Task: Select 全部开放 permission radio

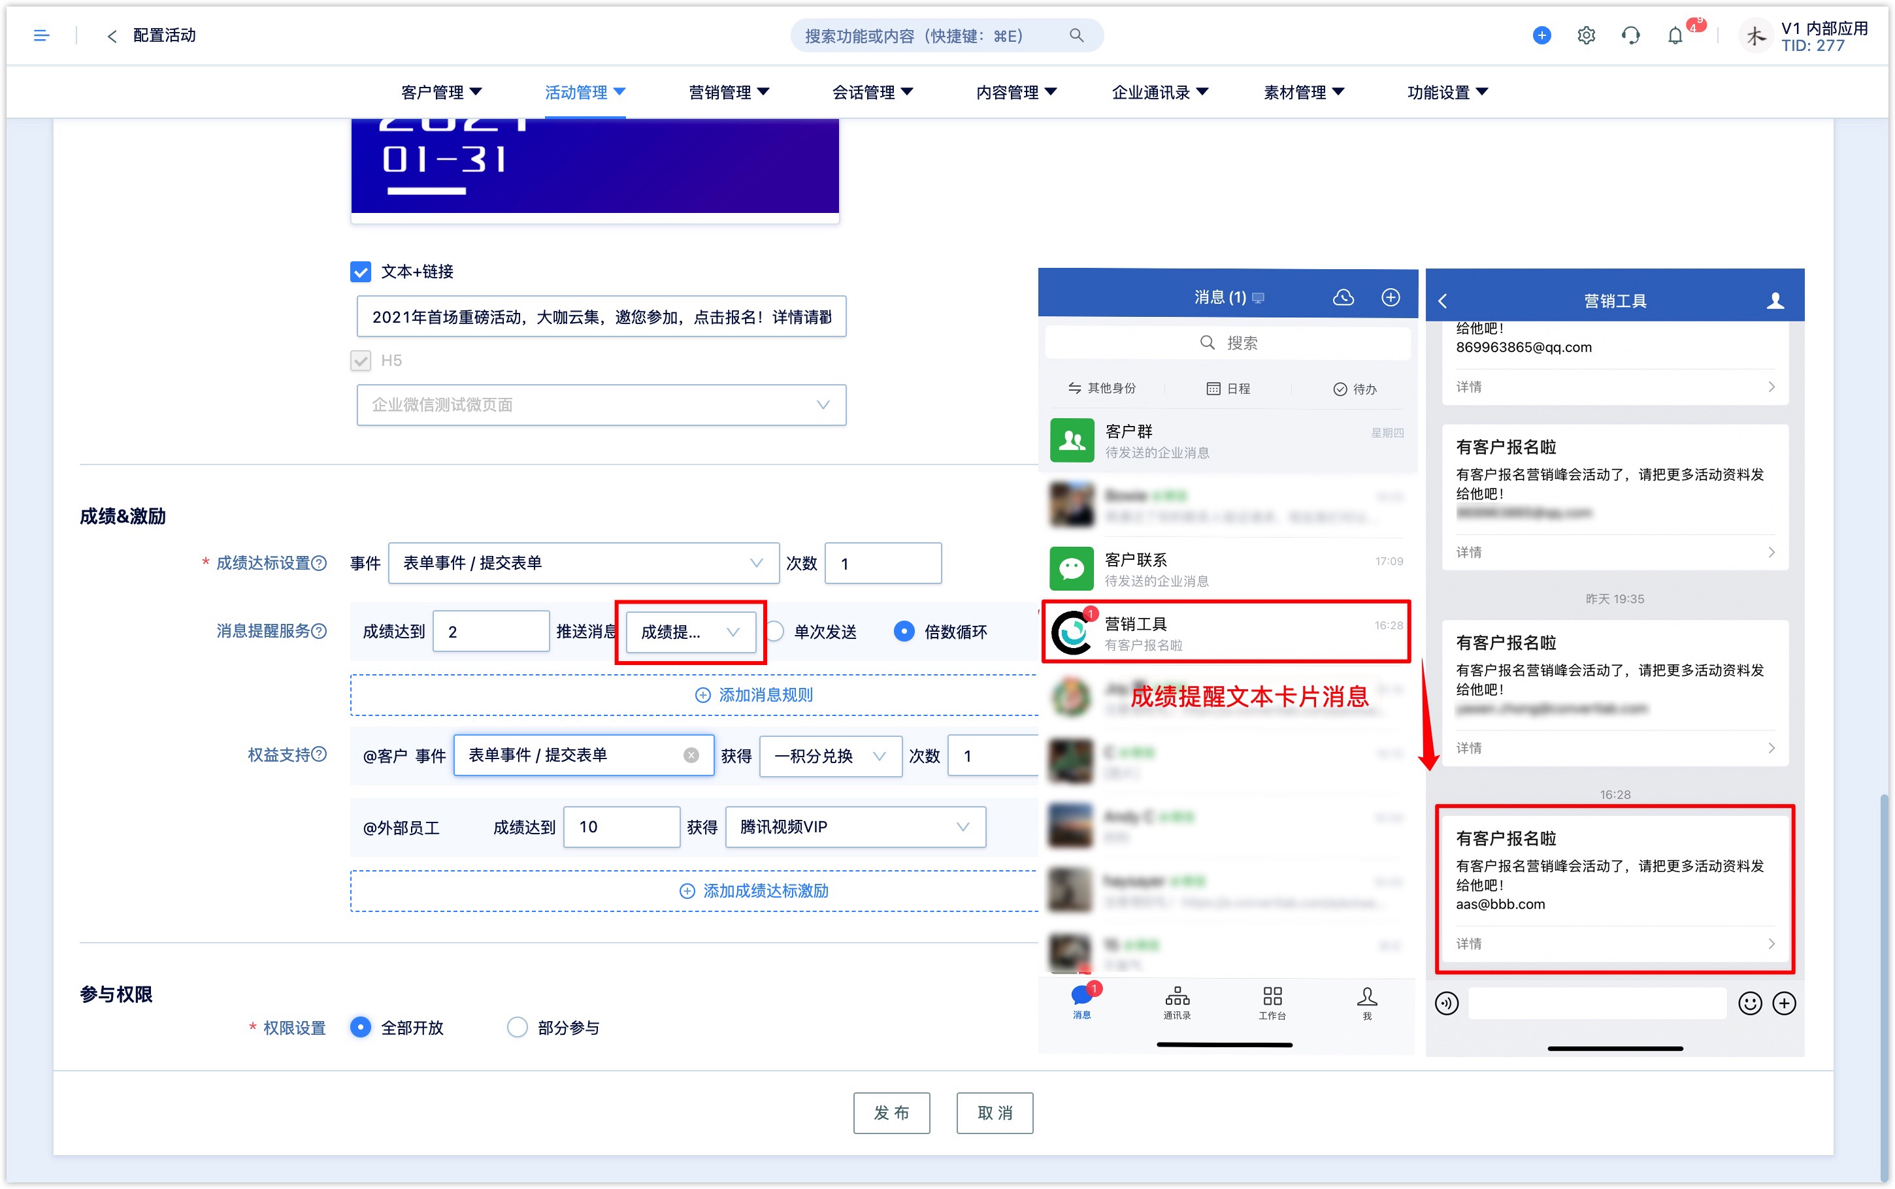Action: pyautogui.click(x=360, y=1027)
